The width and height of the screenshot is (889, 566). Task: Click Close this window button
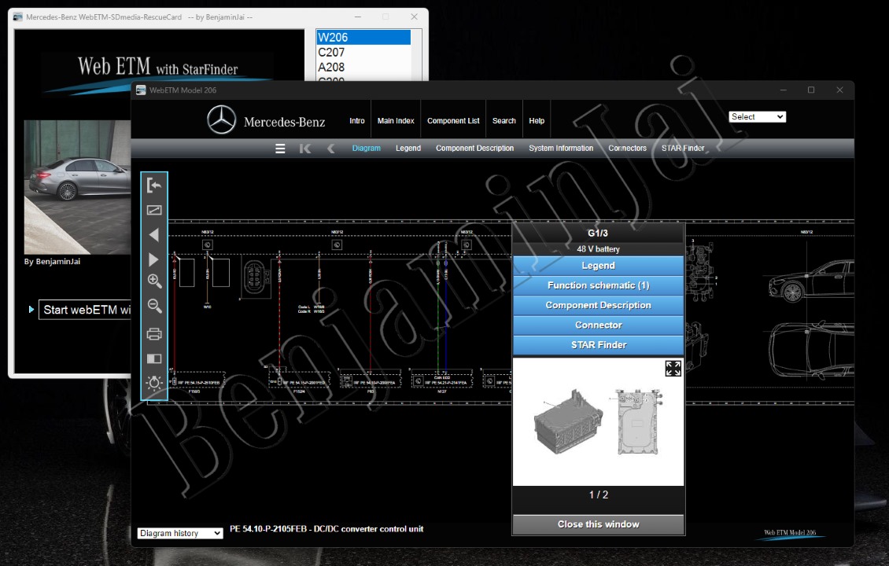[598, 524]
